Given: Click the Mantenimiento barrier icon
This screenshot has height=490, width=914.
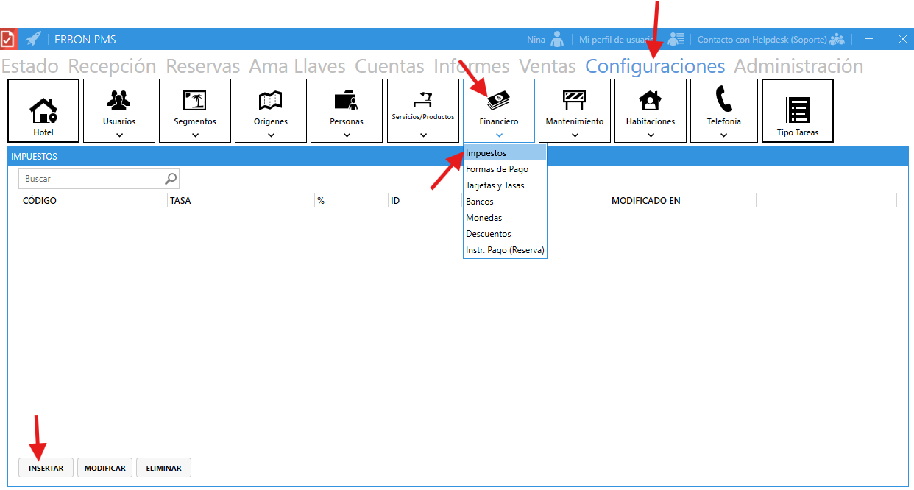Looking at the screenshot, I should (575, 99).
